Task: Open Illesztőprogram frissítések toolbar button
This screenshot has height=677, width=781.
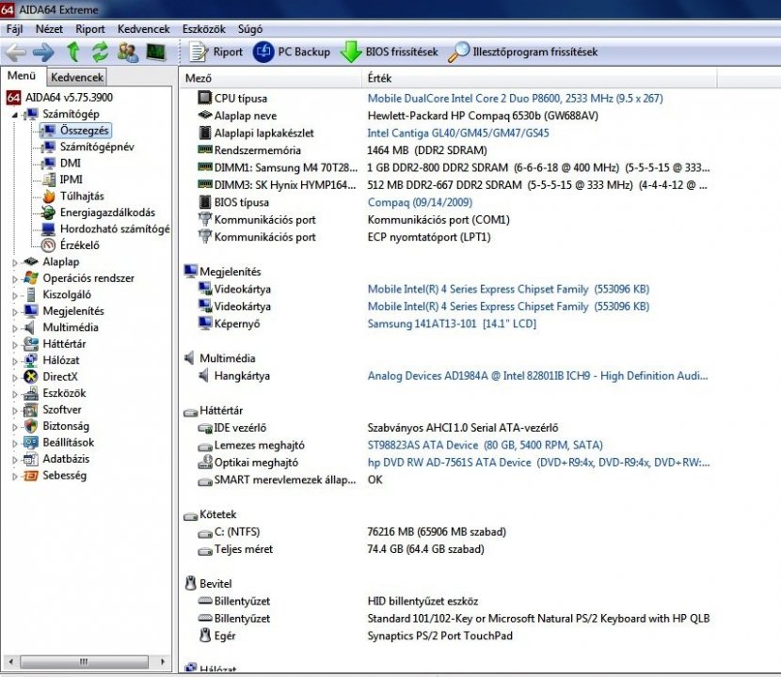Action: pyautogui.click(x=523, y=52)
